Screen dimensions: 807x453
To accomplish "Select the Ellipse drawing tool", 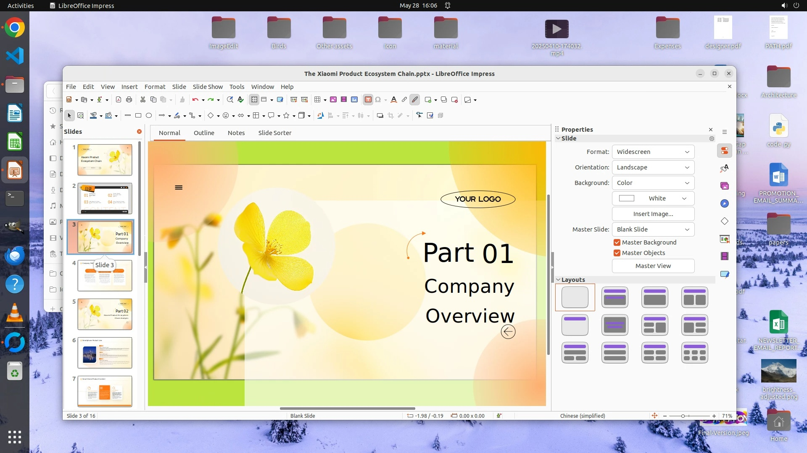I will 149,116.
